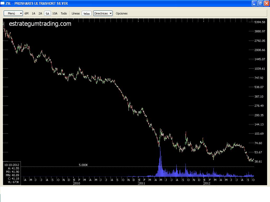The image size is (270, 202).
Task: Open the Menú dropdown
Action: [x=13, y=13]
